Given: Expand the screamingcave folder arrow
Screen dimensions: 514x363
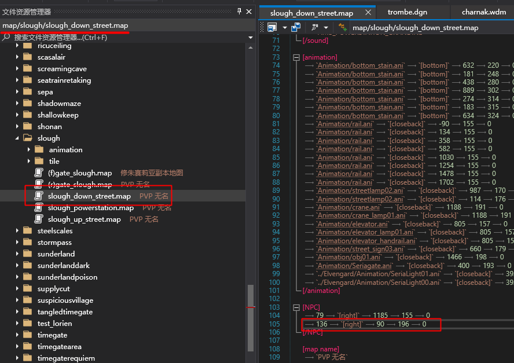Looking at the screenshot, I should (17, 69).
